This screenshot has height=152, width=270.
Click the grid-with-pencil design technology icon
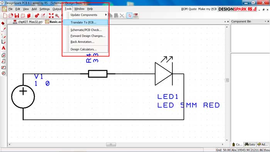(x=43, y=16)
